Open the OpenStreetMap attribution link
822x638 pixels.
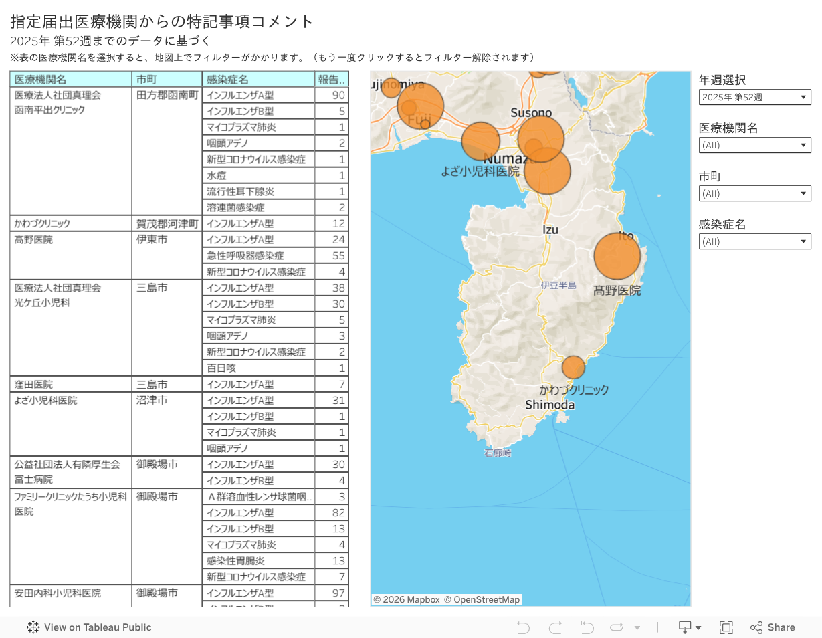[482, 599]
